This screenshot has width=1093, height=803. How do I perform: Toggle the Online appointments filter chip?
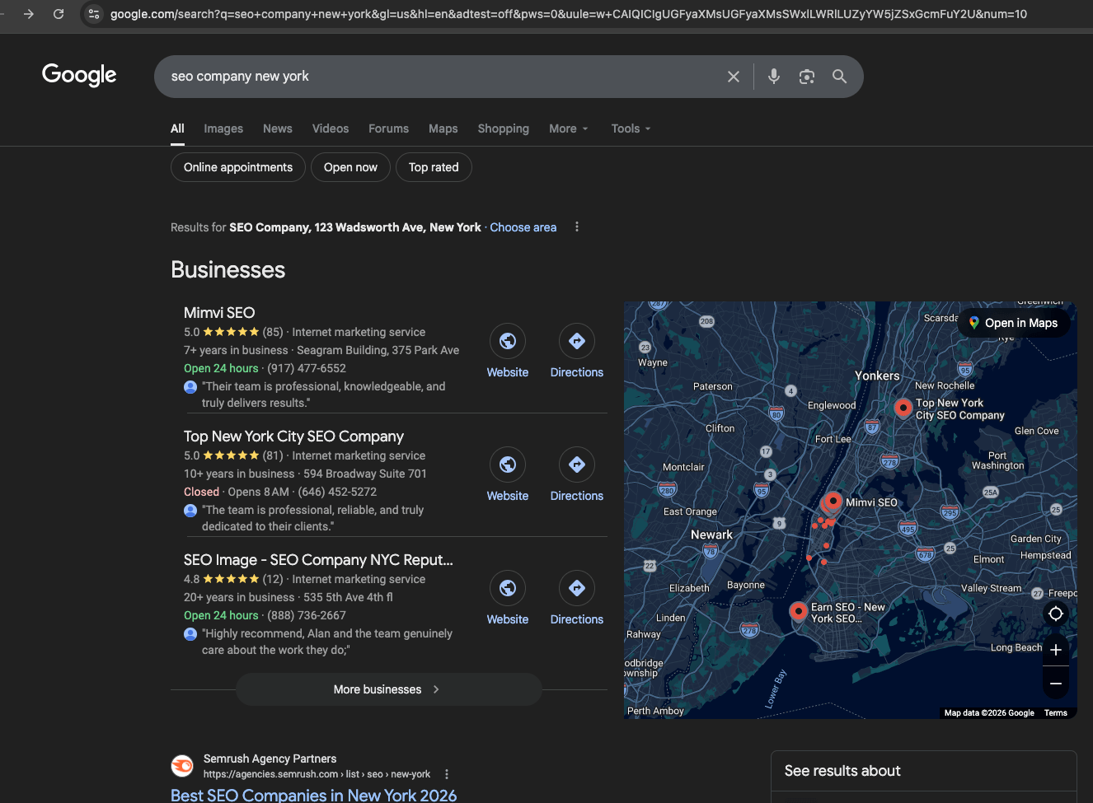[x=238, y=167]
